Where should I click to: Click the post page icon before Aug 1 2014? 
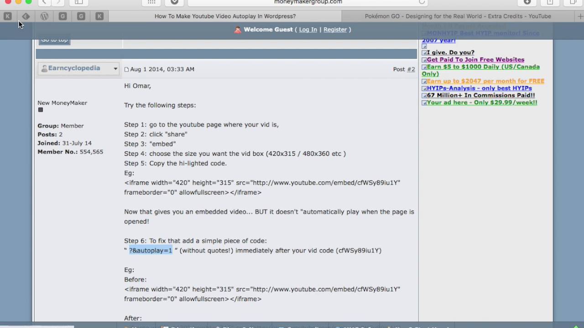(126, 69)
